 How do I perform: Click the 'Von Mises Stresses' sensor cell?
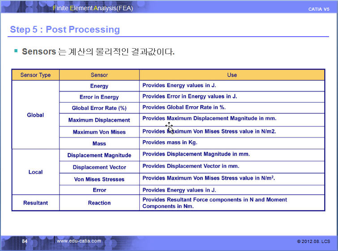[99, 179]
